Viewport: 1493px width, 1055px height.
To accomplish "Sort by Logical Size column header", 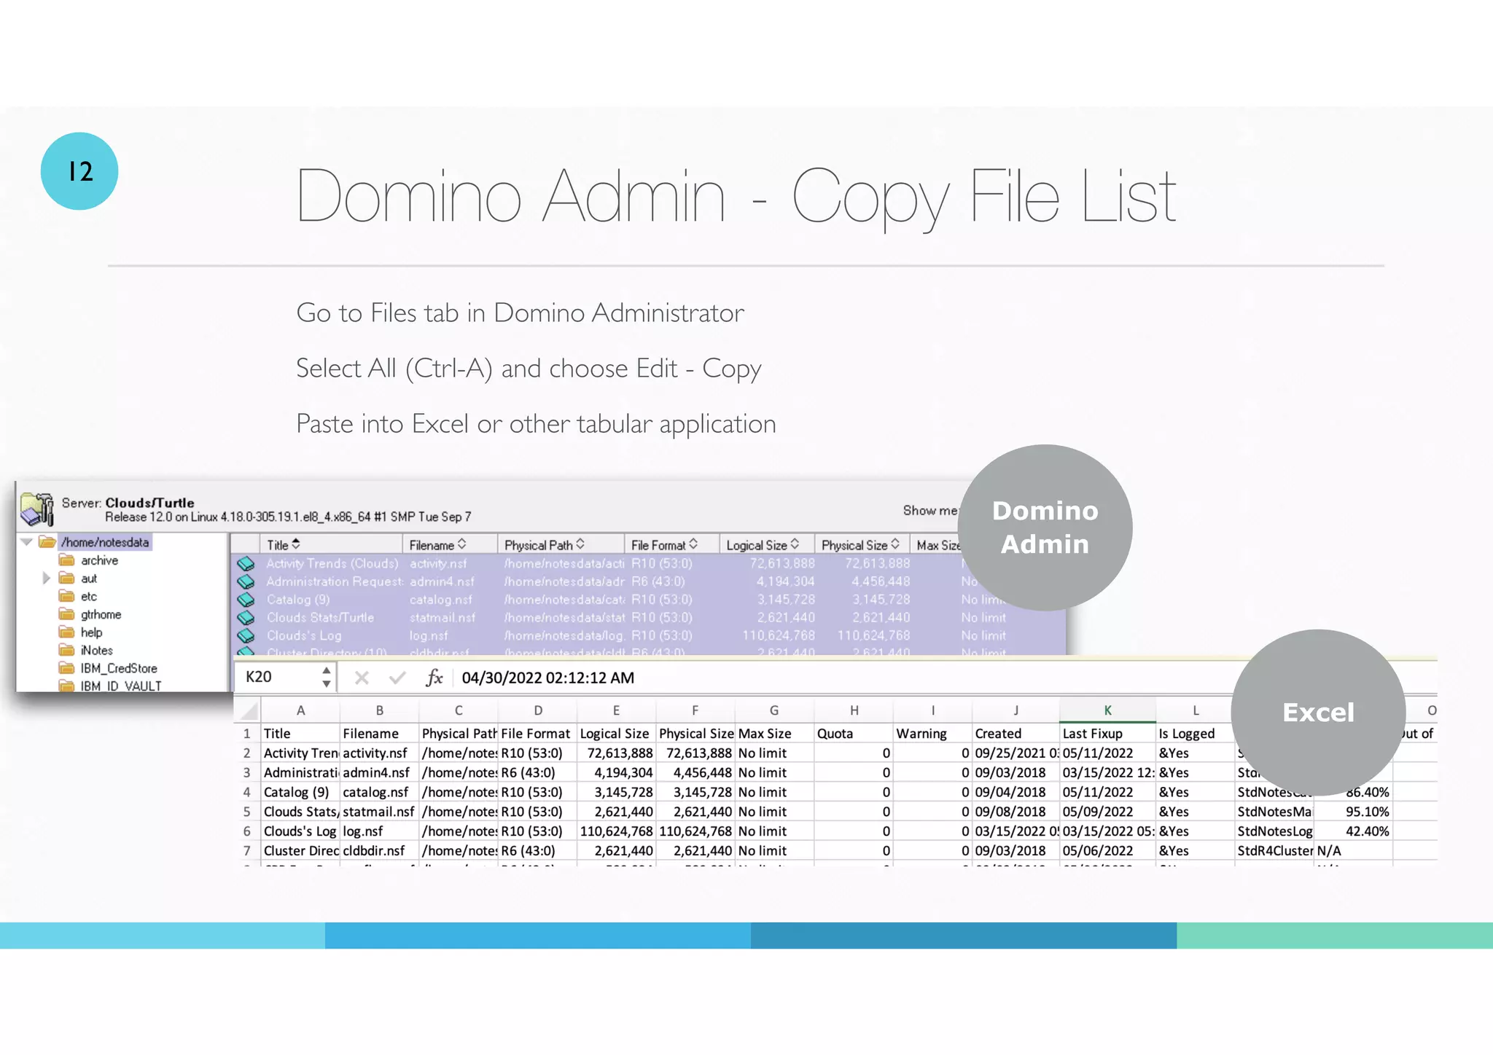I will pyautogui.click(x=768, y=545).
